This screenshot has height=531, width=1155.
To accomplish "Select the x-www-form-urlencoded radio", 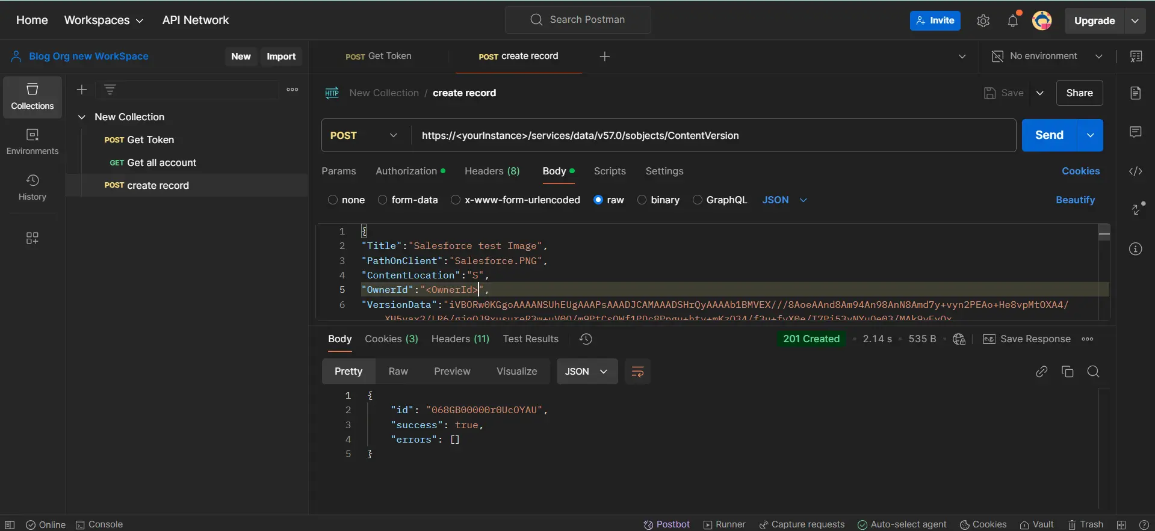I will pos(456,200).
